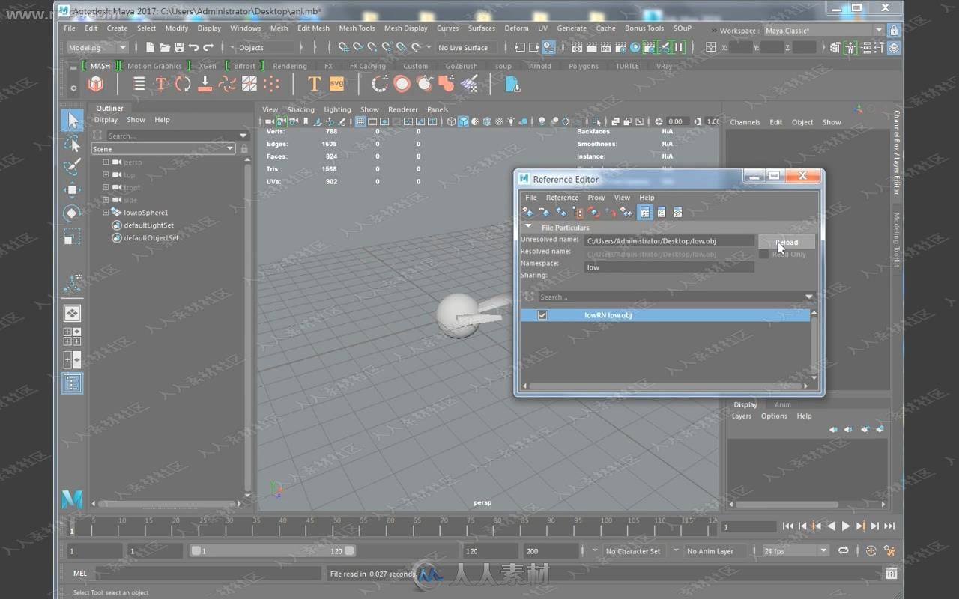Choose the Scale tool
Viewport: 959px width, 599px height.
[x=72, y=237]
